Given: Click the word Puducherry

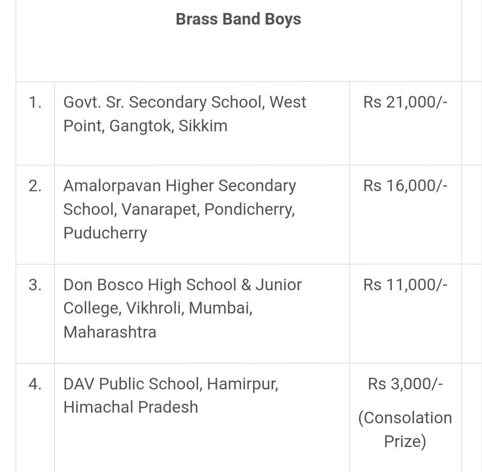Looking at the screenshot, I should pyautogui.click(x=105, y=233).
